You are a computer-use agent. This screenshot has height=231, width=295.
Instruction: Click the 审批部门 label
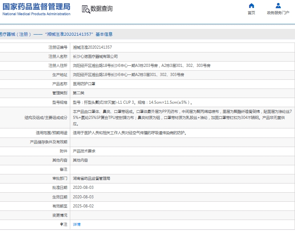[x=60, y=179]
